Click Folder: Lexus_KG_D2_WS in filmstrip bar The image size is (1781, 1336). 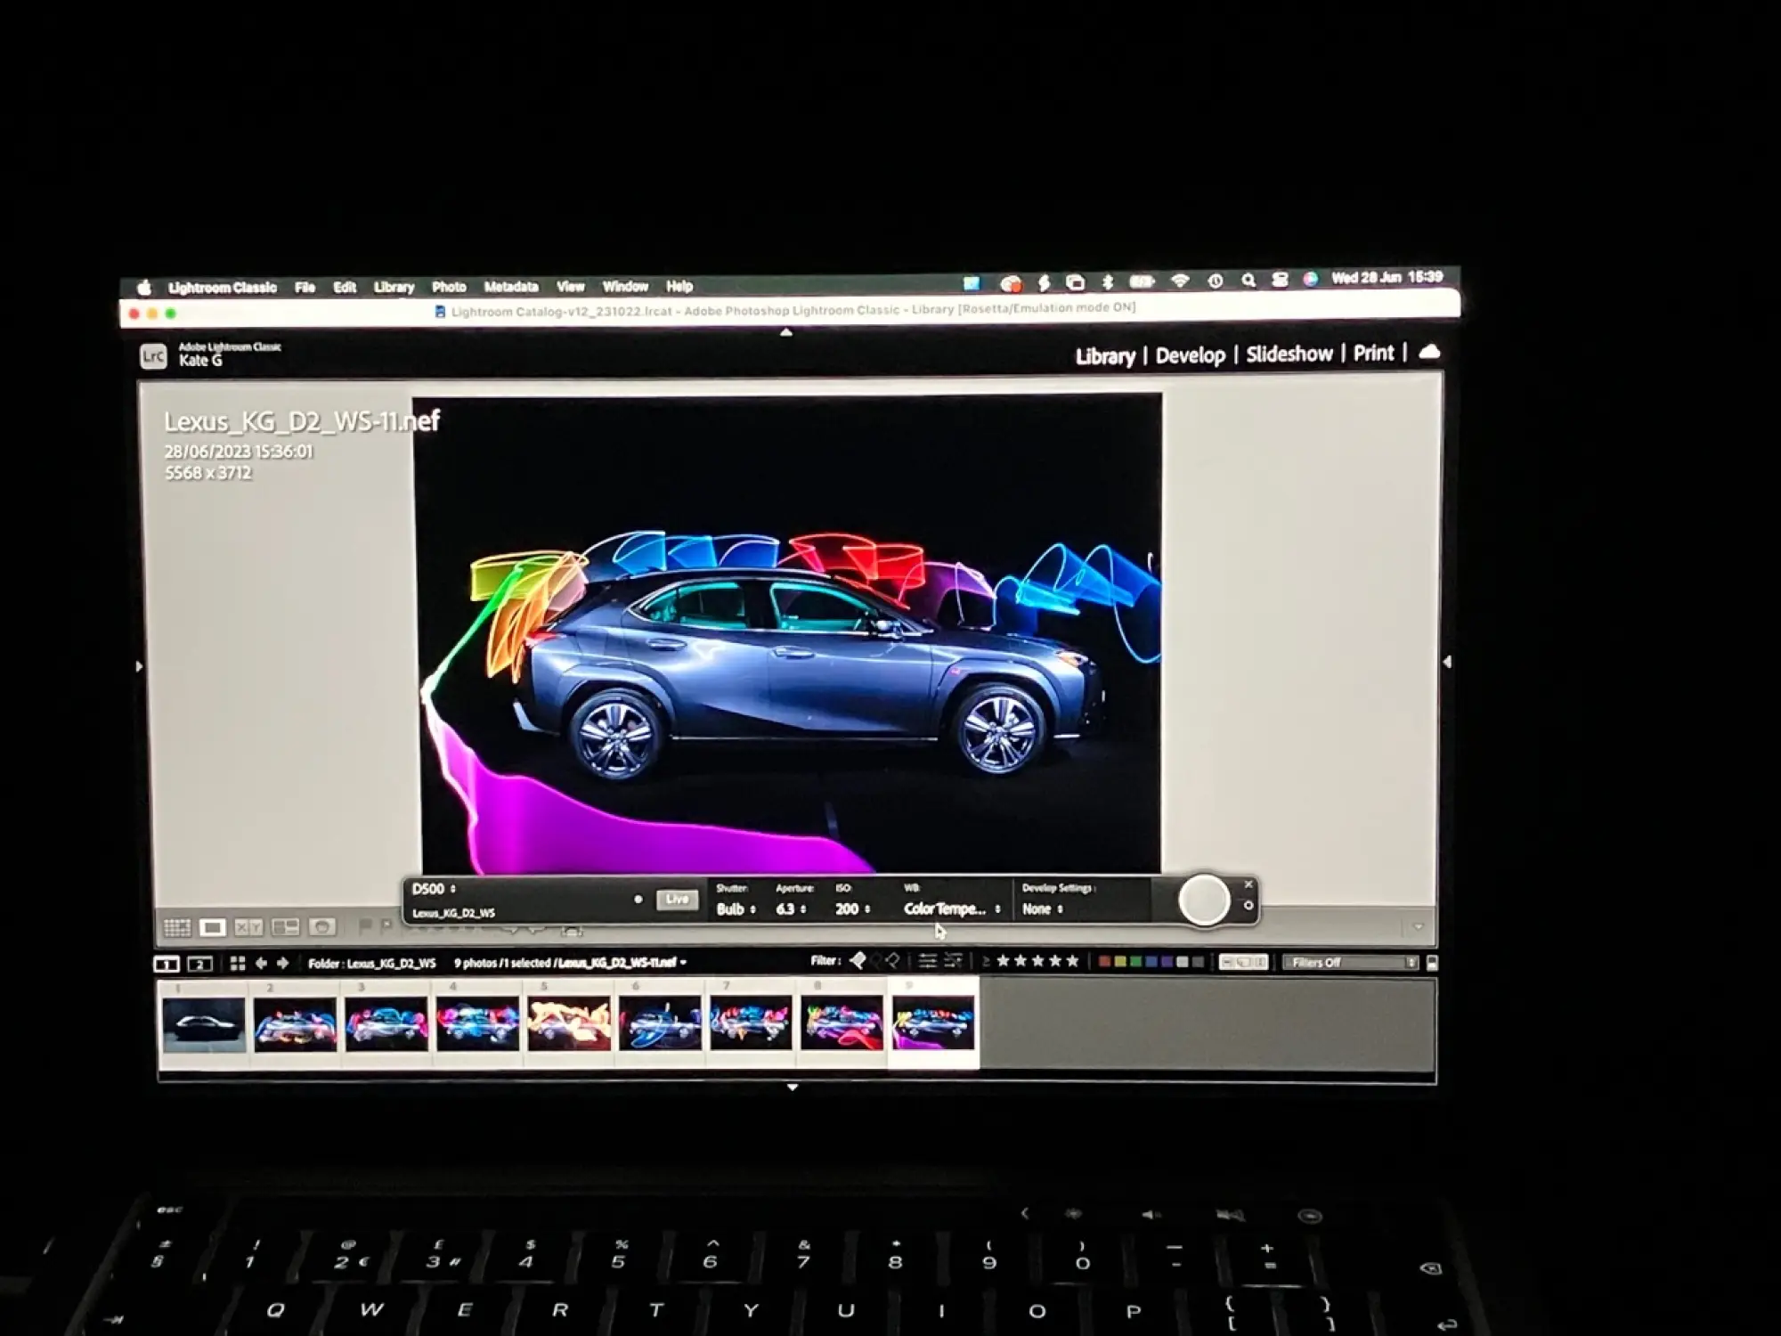(x=372, y=964)
